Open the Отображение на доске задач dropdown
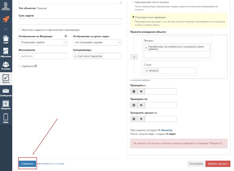This screenshot has width=234, height=171. 97,43
